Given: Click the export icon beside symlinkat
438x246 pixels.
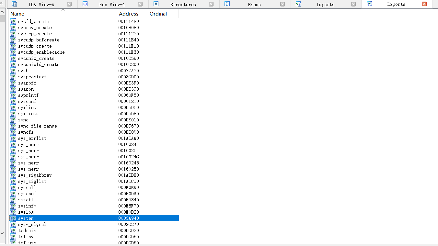Looking at the screenshot, I should click(13, 114).
